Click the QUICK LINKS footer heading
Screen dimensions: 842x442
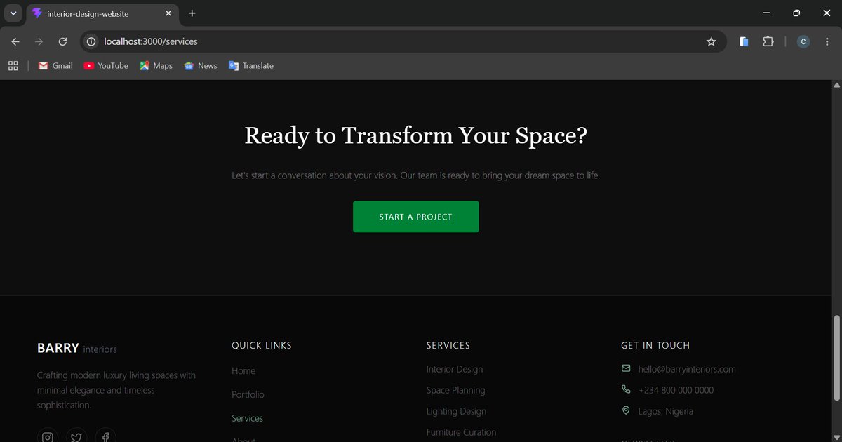[262, 345]
